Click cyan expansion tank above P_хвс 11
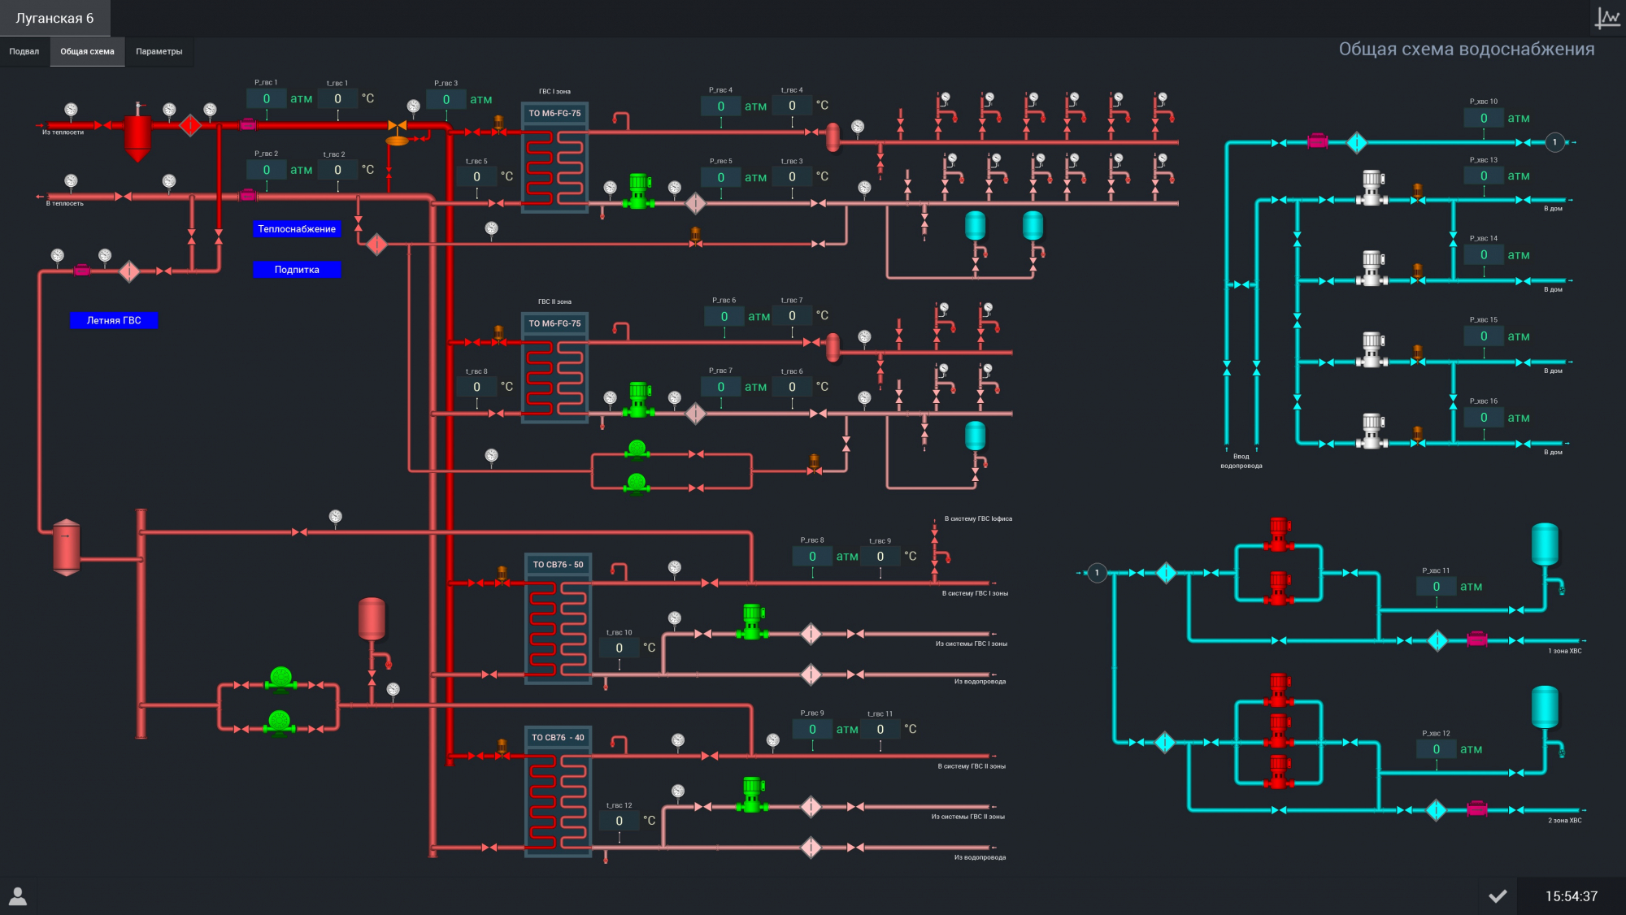1626x915 pixels. (x=1544, y=544)
